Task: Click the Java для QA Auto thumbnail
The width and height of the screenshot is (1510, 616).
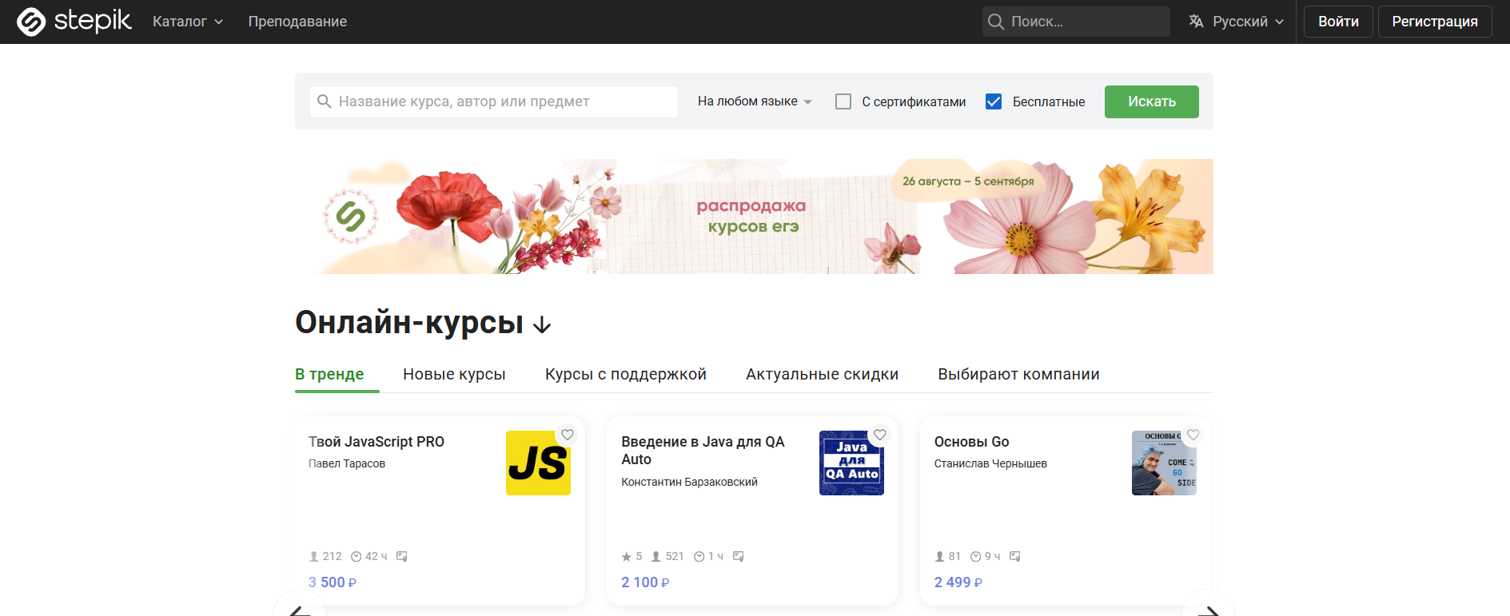Action: (851, 463)
